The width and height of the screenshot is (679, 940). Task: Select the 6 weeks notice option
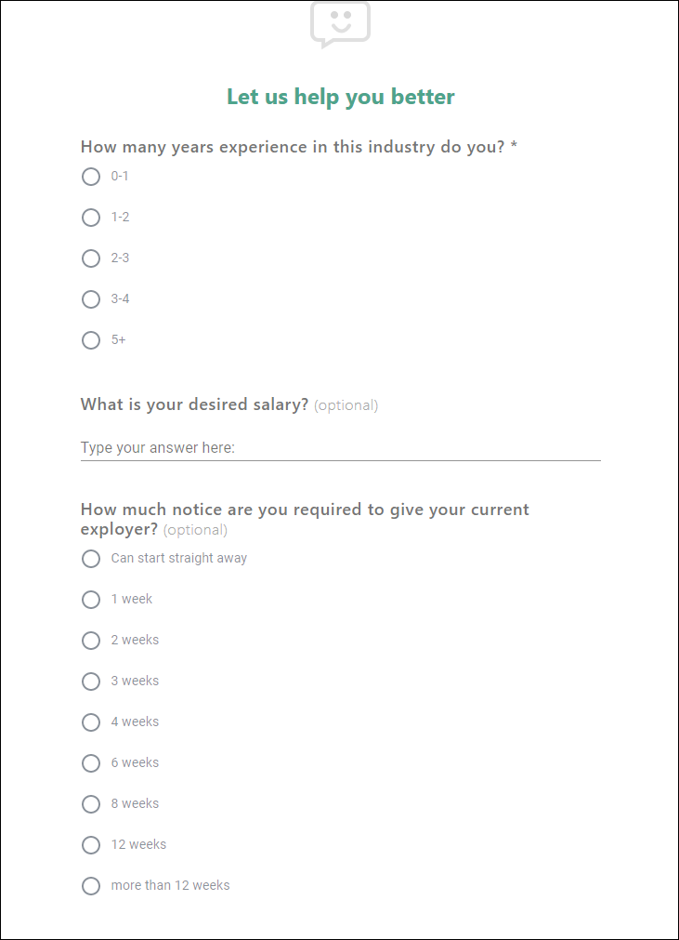click(91, 763)
